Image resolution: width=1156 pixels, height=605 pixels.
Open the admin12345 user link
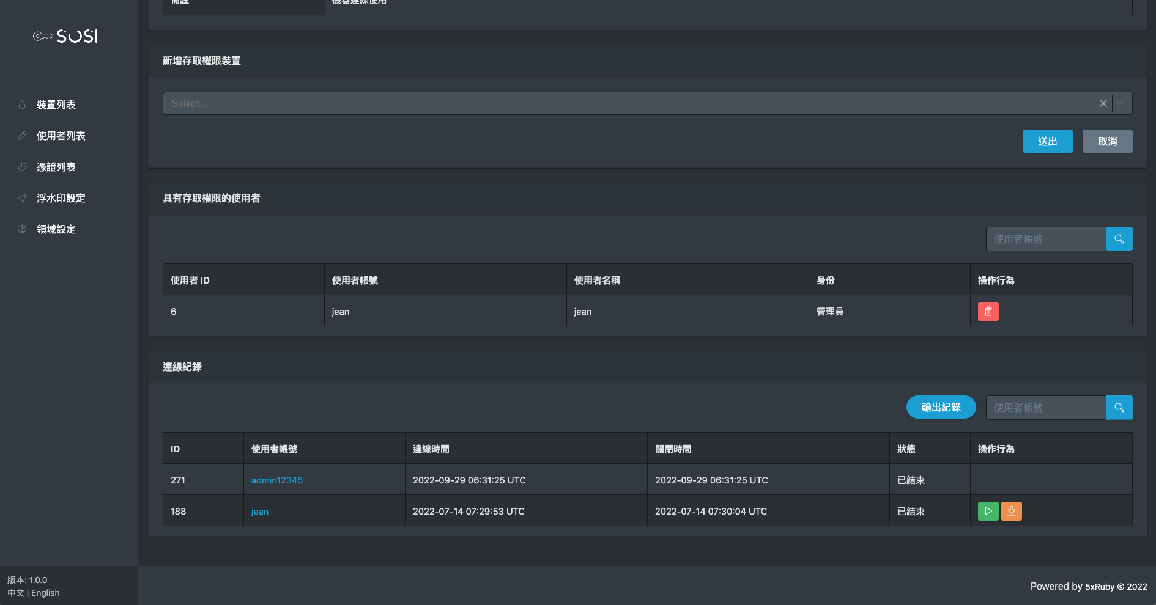click(276, 480)
